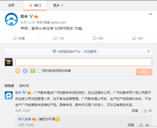The image size is (157, 128).
Task: Click the star favorite (收藏) icon
Action: pyautogui.click(x=15, y=38)
